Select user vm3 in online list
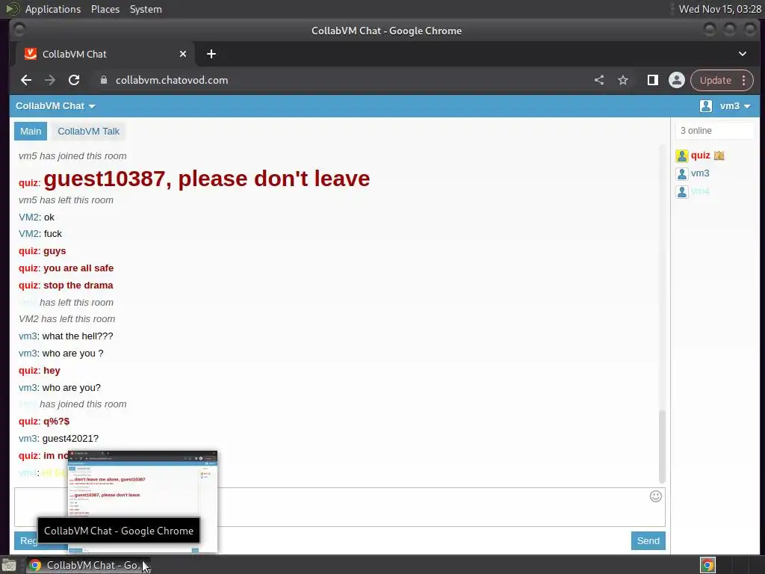 (x=700, y=173)
